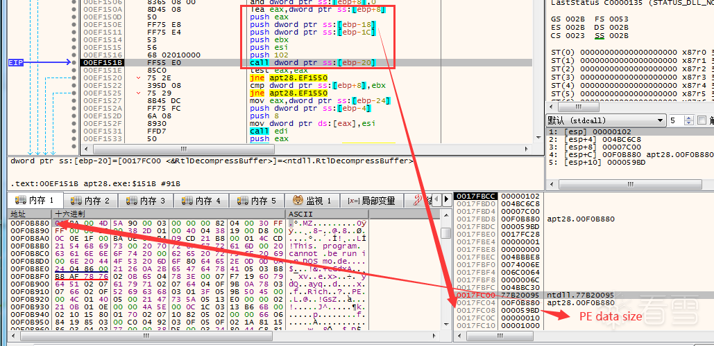Open the 内存 3 dump tab
Image resolution: width=714 pixels, height=346 pixels.
coord(146,200)
